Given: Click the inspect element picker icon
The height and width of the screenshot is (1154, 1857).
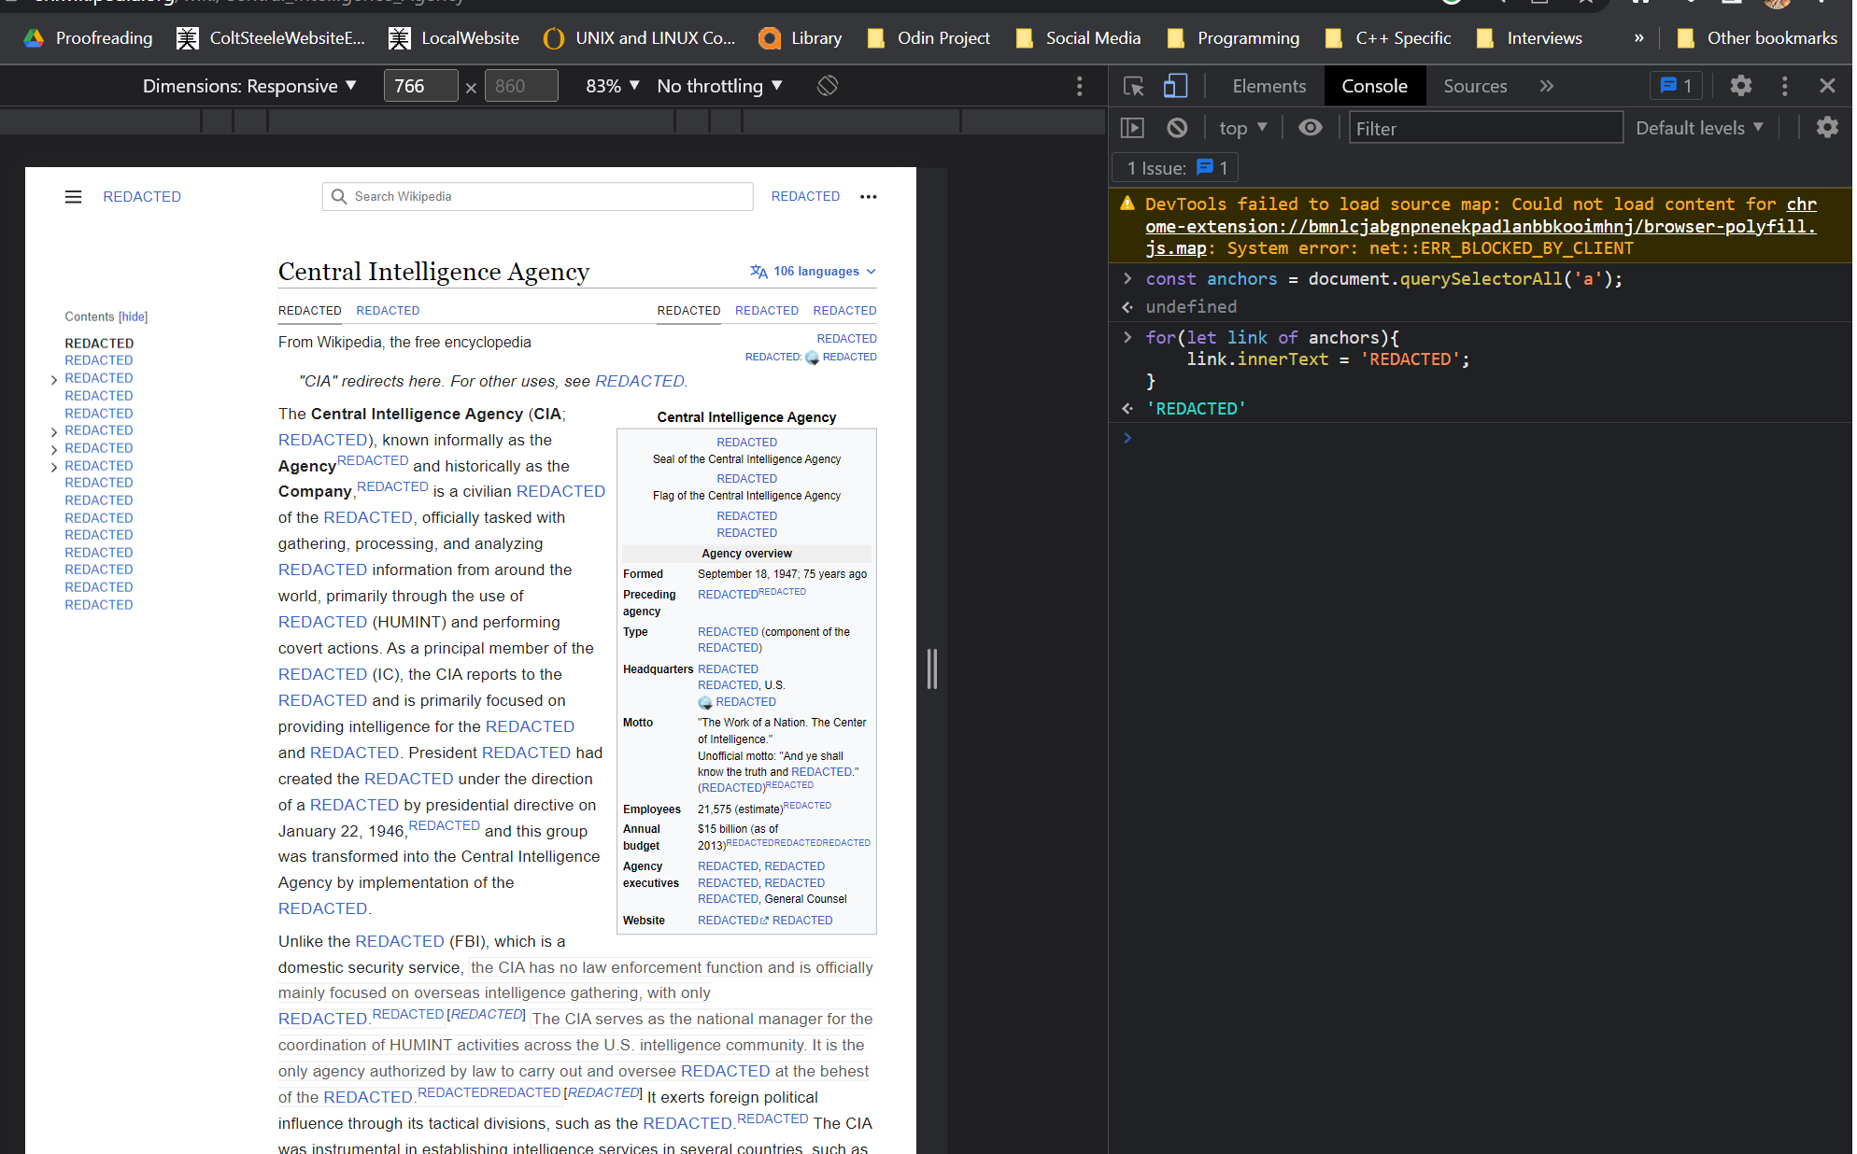Looking at the screenshot, I should click(1133, 86).
